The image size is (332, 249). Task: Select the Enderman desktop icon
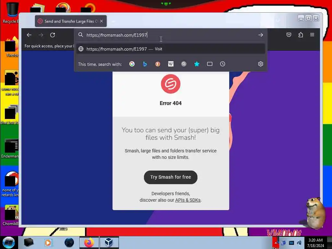click(10, 148)
